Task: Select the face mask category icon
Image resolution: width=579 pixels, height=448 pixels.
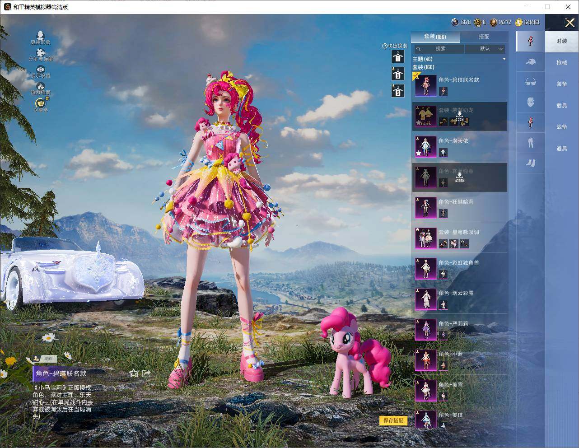Action: [x=531, y=102]
